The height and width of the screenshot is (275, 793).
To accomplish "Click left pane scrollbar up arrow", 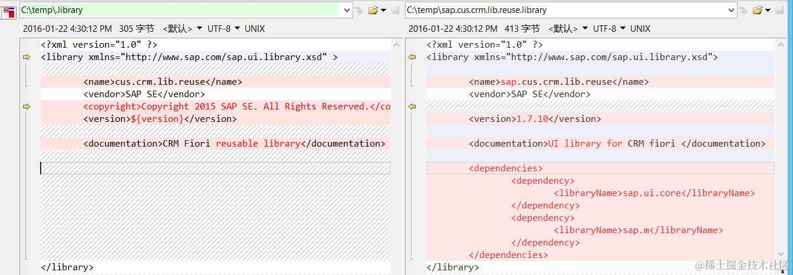I will (x=396, y=44).
